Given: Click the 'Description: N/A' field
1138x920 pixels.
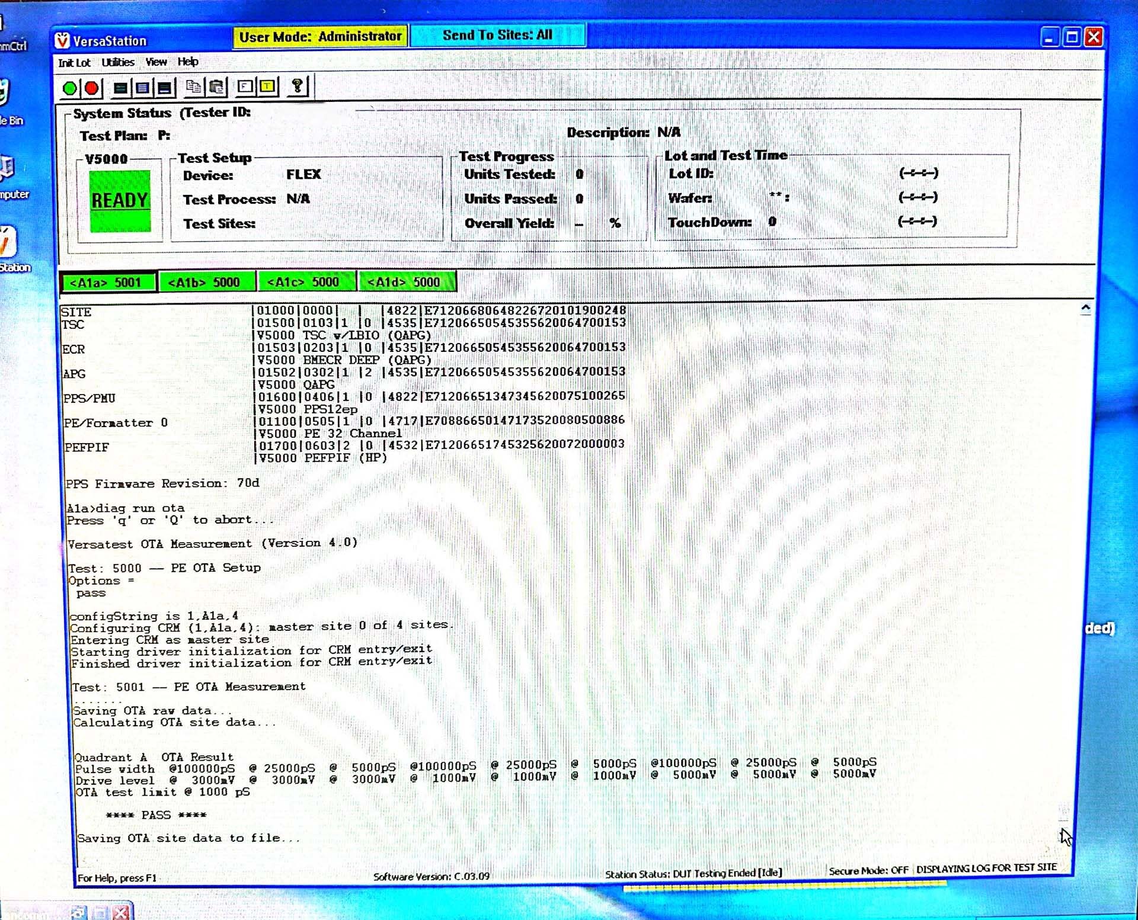Looking at the screenshot, I should tap(624, 132).
